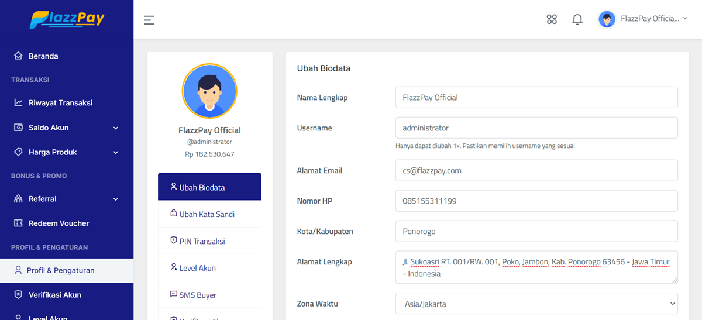The height and width of the screenshot is (320, 702).
Task: Open Riwayat Transaksi in sidebar
Action: [x=67, y=103]
